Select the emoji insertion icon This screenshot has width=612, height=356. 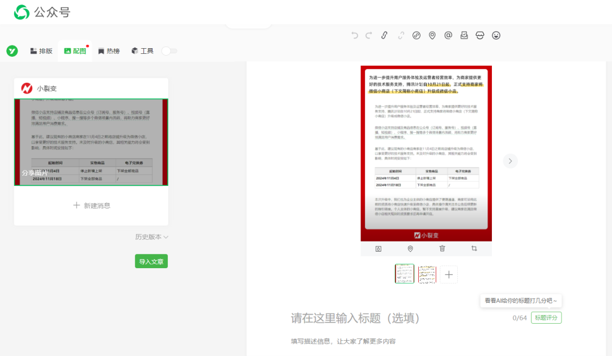[x=496, y=35]
